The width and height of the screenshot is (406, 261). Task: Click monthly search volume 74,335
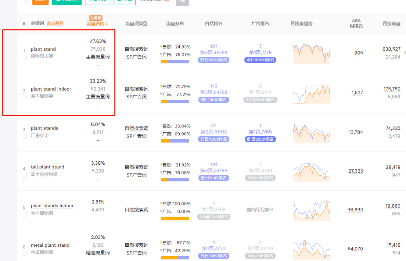click(x=393, y=128)
